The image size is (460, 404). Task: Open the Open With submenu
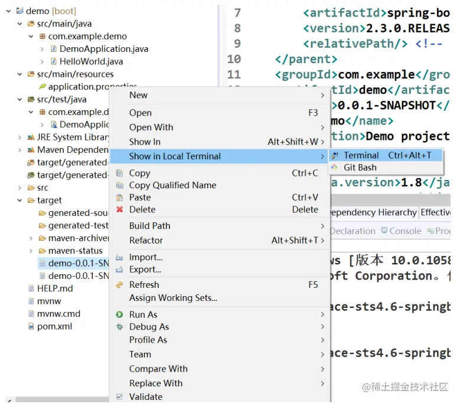[x=220, y=127]
